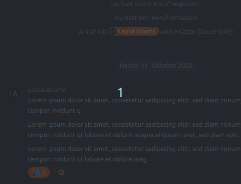The image size is (241, 184).
Task: Select the message ending with 'sed diam volu'
Action: click(x=135, y=130)
